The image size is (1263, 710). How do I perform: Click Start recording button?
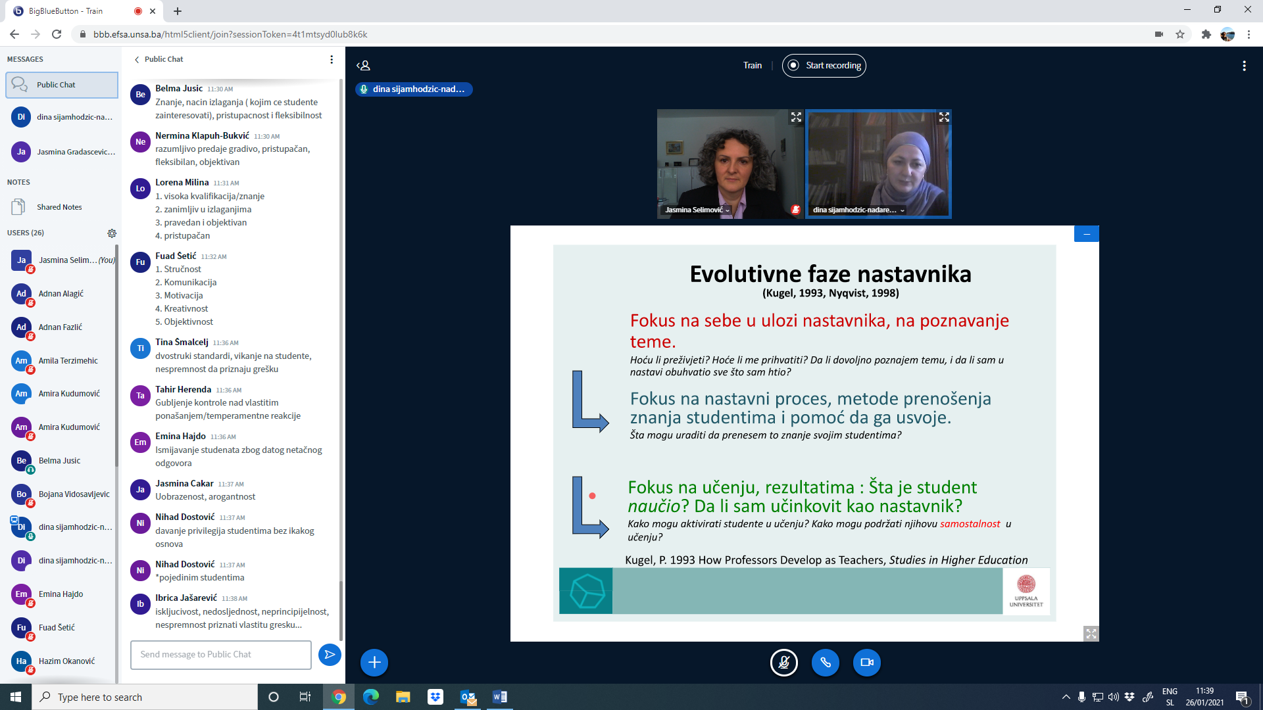[824, 66]
